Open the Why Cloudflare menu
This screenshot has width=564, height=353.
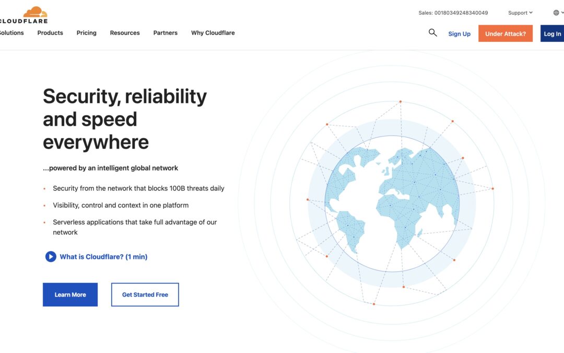pyautogui.click(x=213, y=33)
